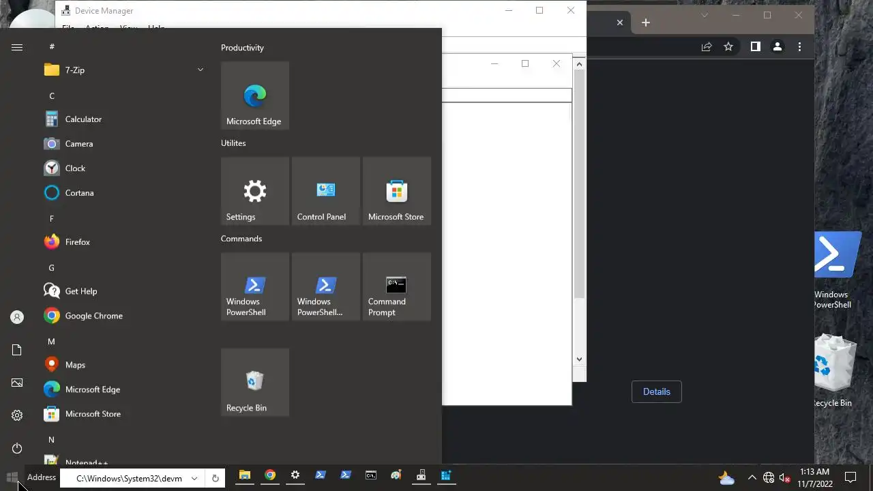The image size is (873, 491).
Task: Launch Calculator from the app list
Action: pyautogui.click(x=124, y=119)
